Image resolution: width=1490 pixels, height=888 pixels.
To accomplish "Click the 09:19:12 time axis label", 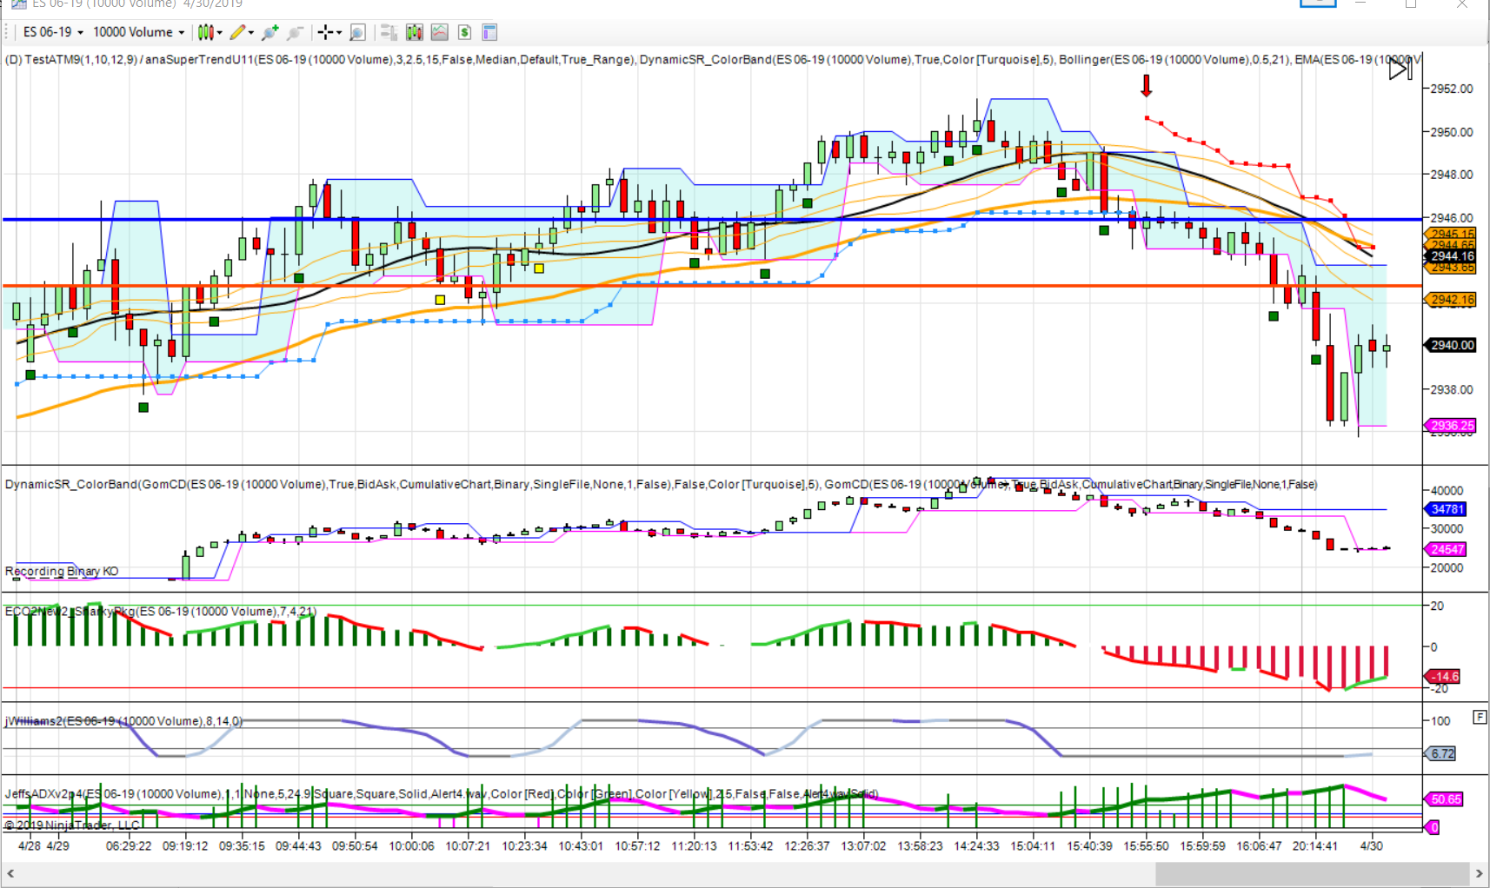I will point(185,845).
